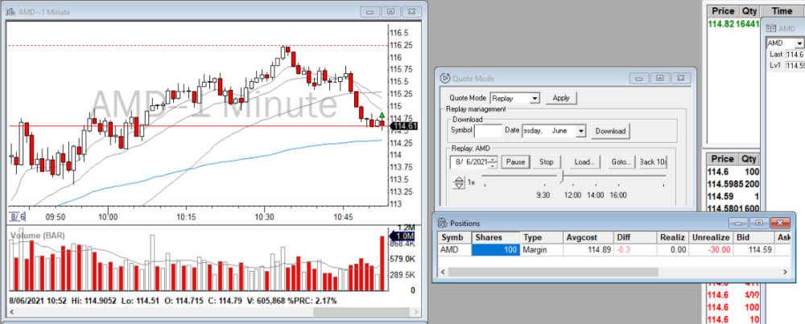The image size is (805, 324).
Task: Click the Load... button
Action: point(584,162)
